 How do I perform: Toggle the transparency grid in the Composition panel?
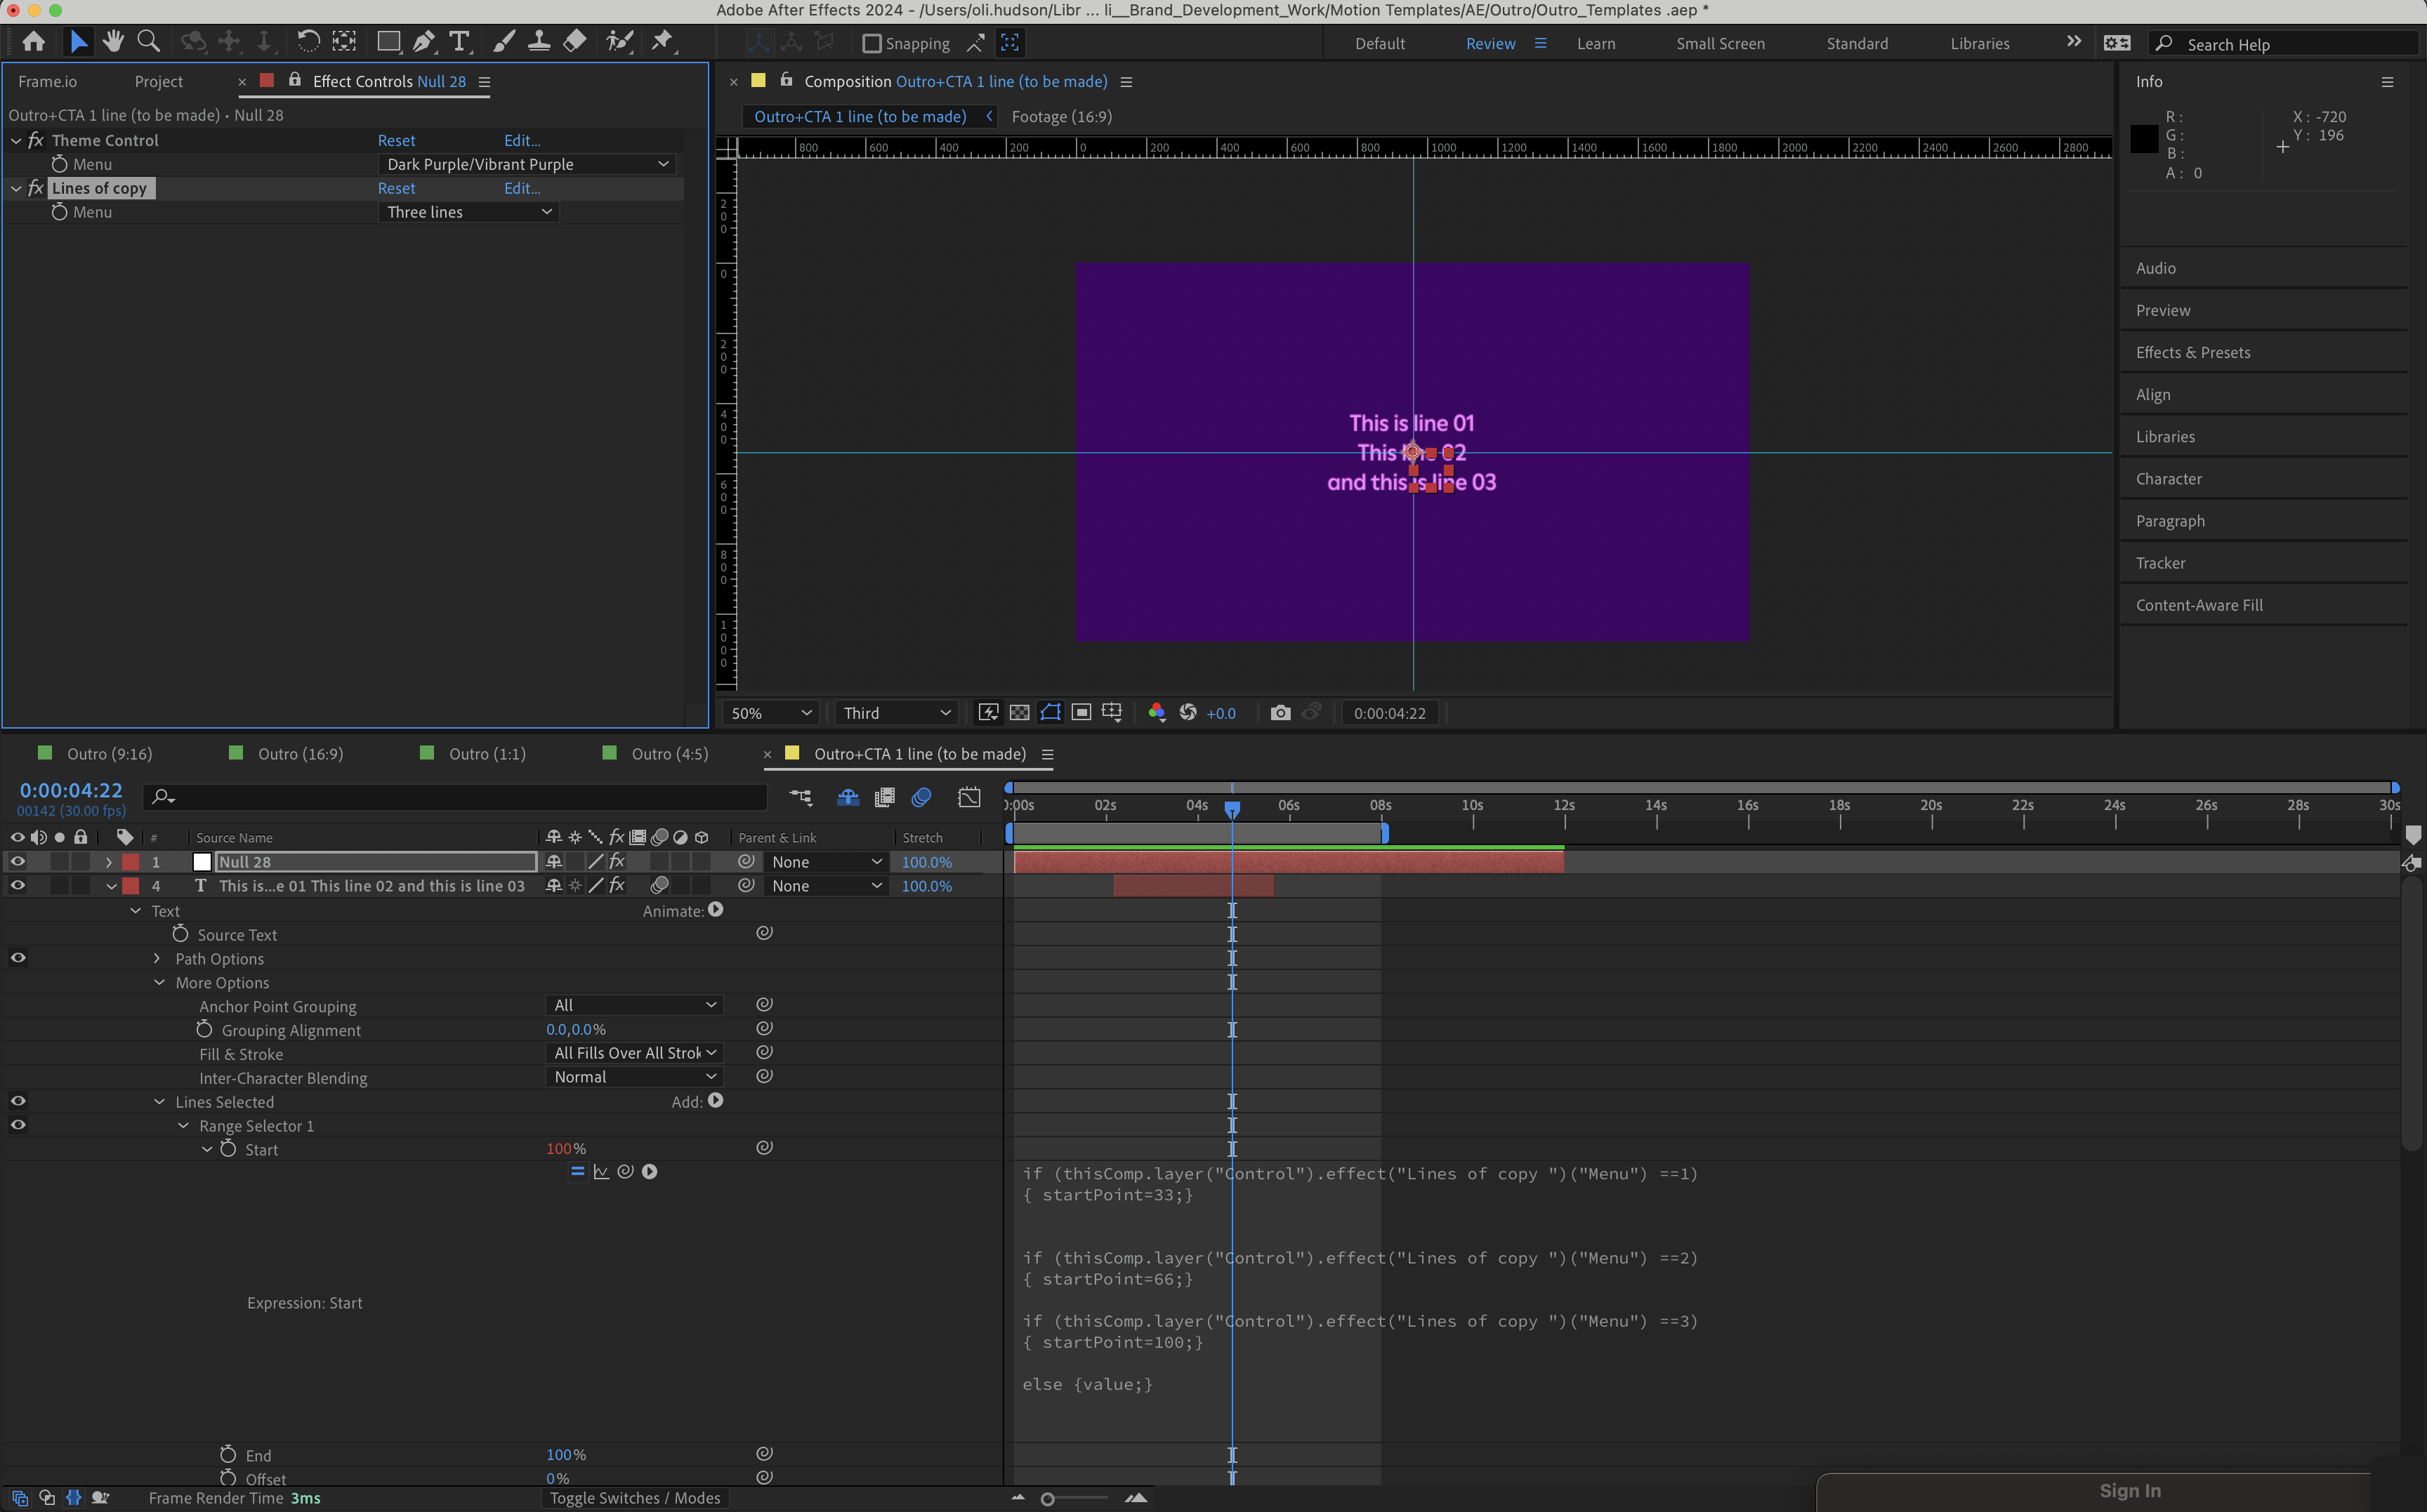pyautogui.click(x=1020, y=712)
